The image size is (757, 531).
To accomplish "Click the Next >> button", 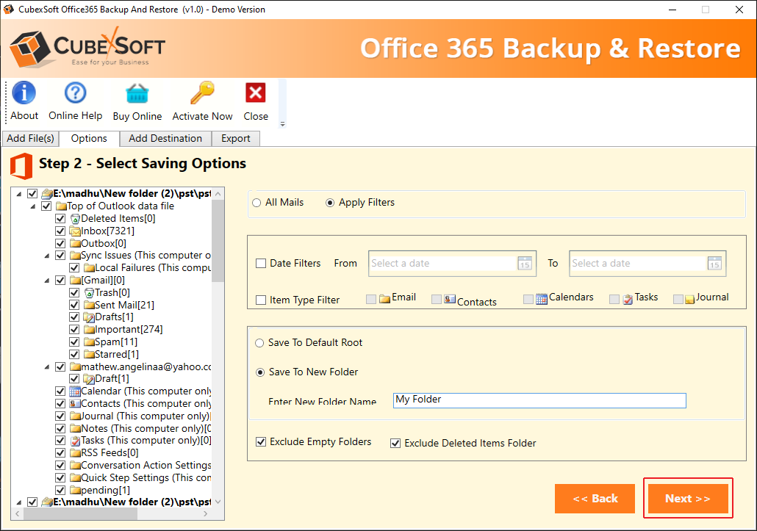I will pos(688,498).
